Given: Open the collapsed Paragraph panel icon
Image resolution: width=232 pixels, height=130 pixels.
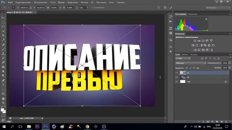Looking at the screenshot, I should coord(171,51).
